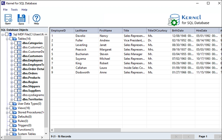The height and width of the screenshot is (140, 222).
Task: Click the dbo.sysdiagrams table icon
Action: pos(20,95)
